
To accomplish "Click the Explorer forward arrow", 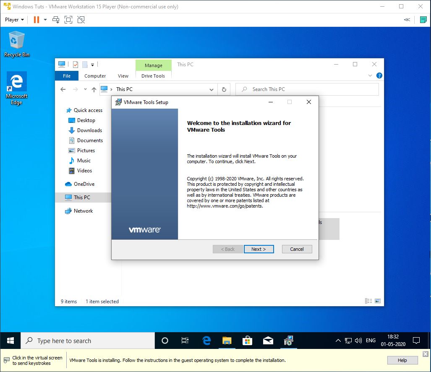I will pos(75,89).
